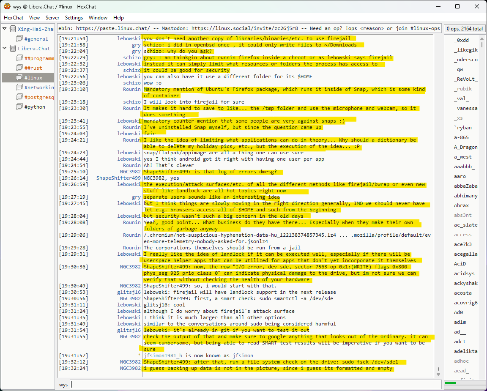Image resolution: width=487 pixels, height=391 pixels.
Task: Click the ##programming channel icon
Action: pos(19,58)
